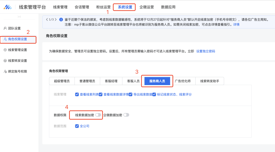Viewport: 275px width, 152px height.
Task: Click 角色权限管理 section heading
Action: pyautogui.click(x=58, y=71)
